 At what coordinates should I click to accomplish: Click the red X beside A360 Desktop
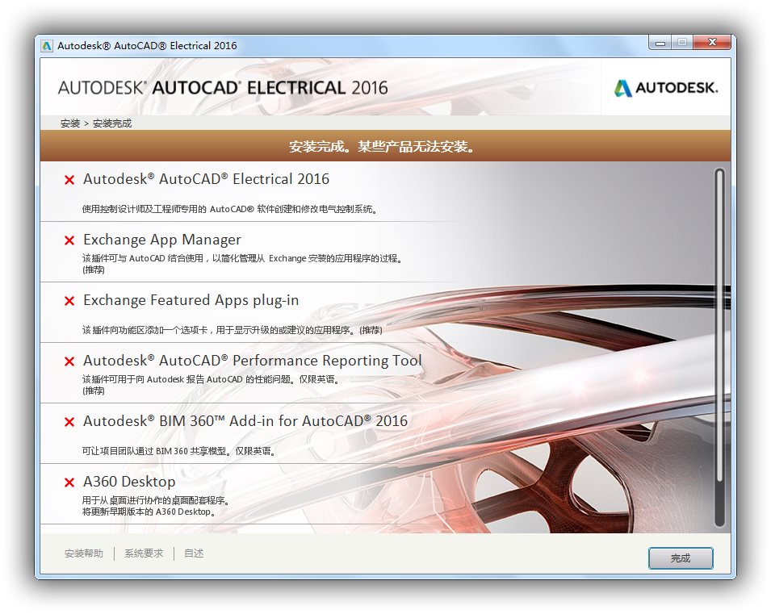click(x=69, y=482)
